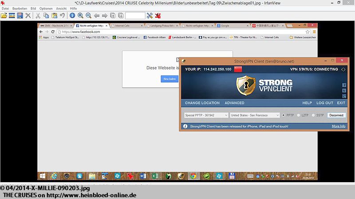Click the Disconnect button in StrongVPN
This screenshot has width=355, height=199.
click(336, 115)
